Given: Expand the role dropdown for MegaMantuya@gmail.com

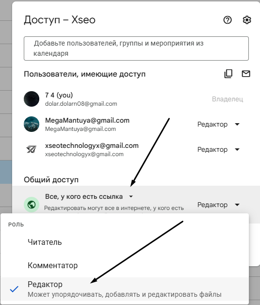Looking at the screenshot, I should [x=218, y=124].
